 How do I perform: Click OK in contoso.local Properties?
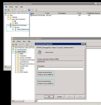(x=49, y=97)
